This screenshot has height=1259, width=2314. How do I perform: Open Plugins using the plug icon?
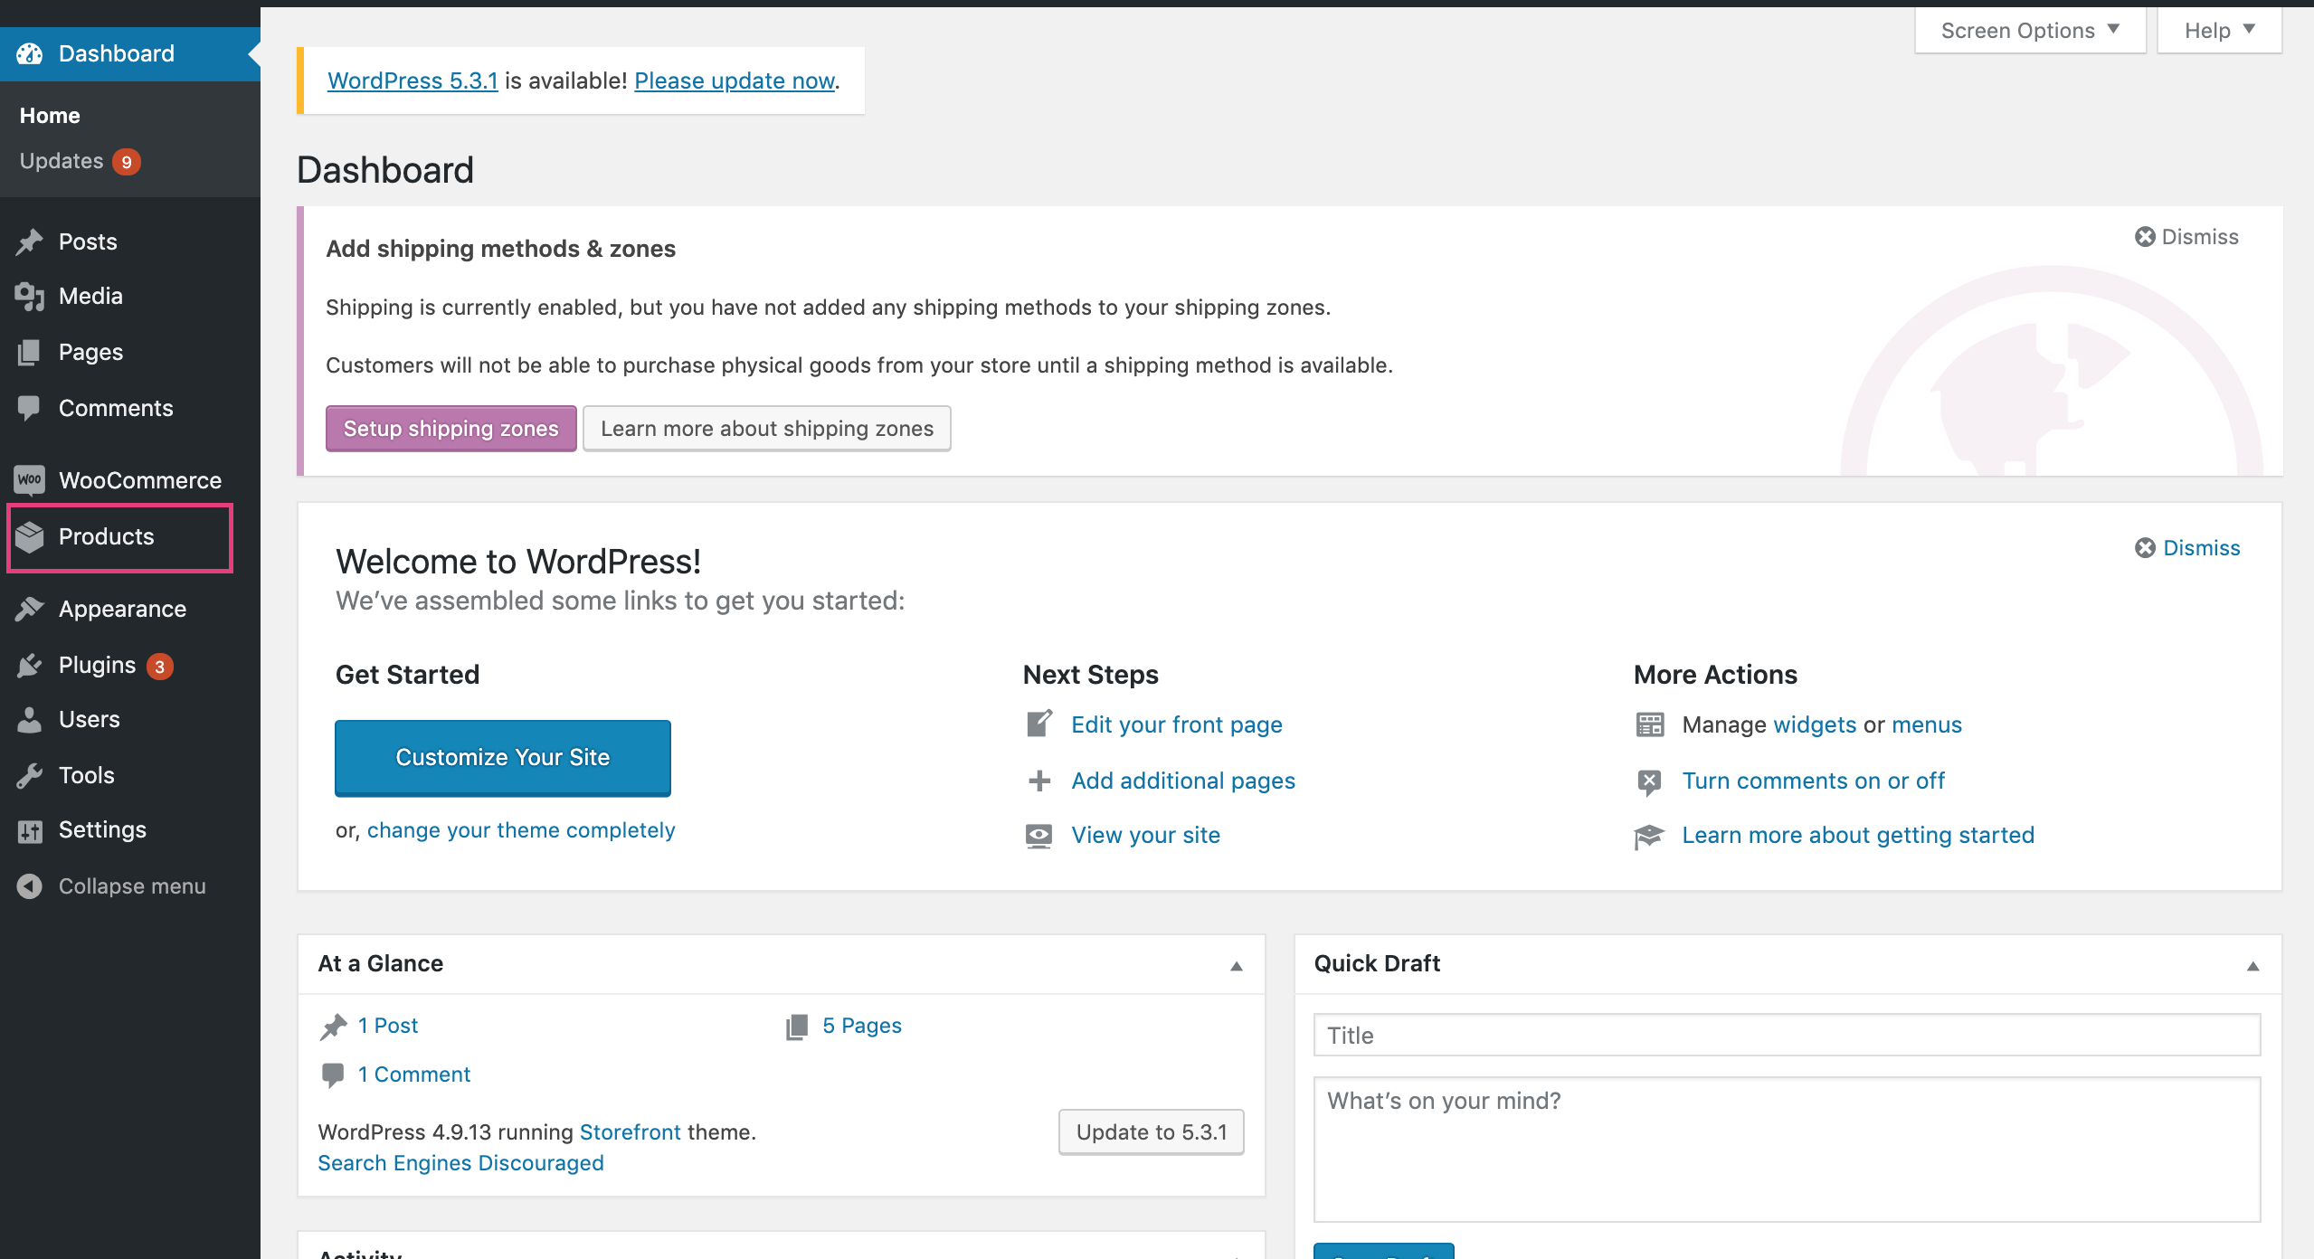pos(30,665)
